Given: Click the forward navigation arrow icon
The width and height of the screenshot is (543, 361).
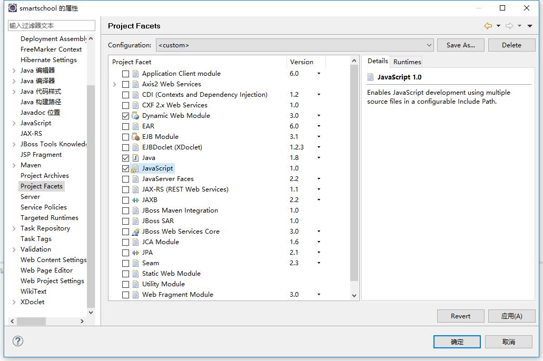Looking at the screenshot, I should (509, 26).
